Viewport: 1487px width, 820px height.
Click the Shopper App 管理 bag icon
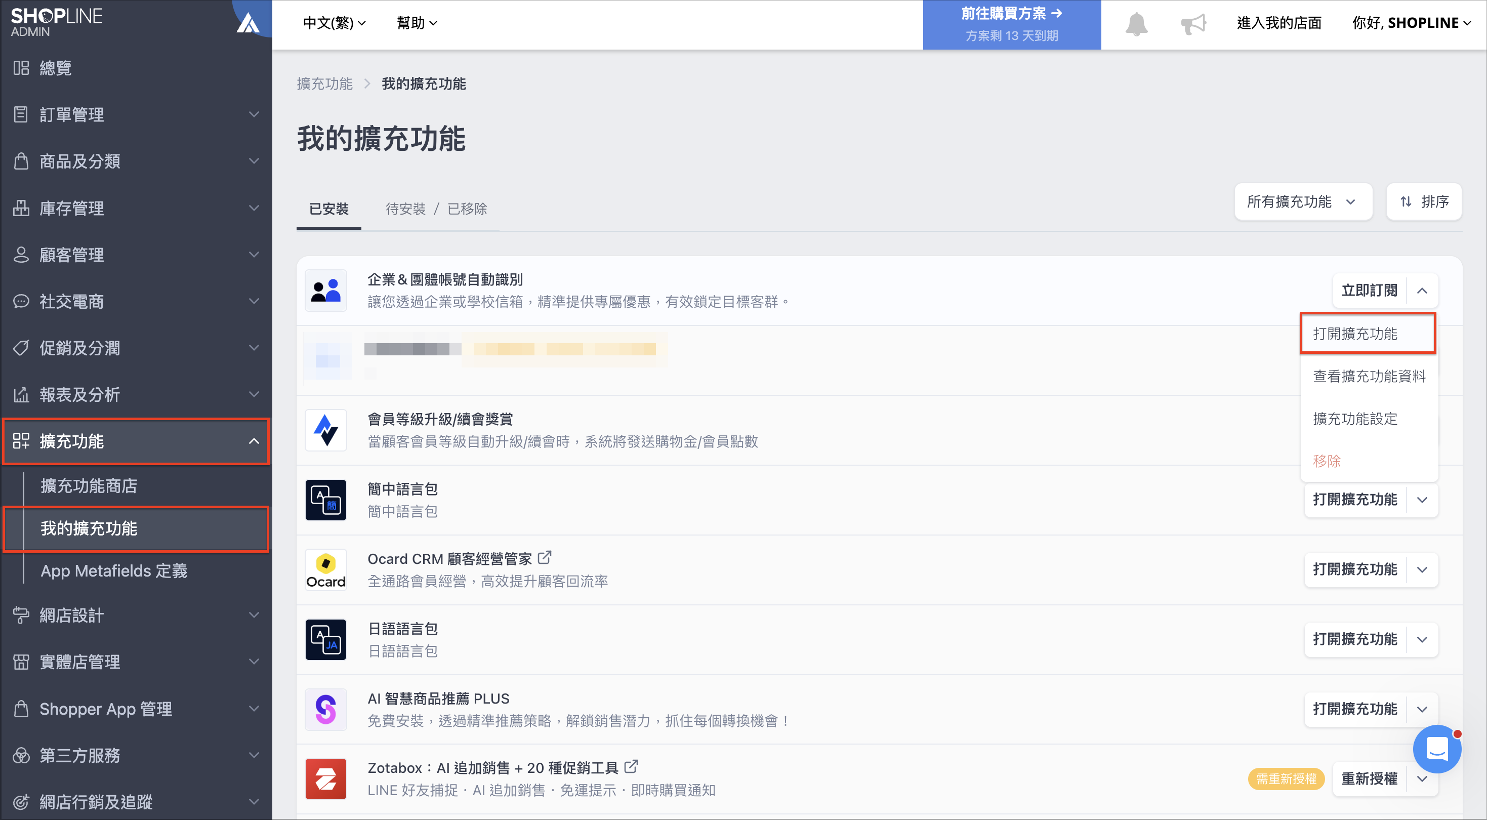coord(21,709)
